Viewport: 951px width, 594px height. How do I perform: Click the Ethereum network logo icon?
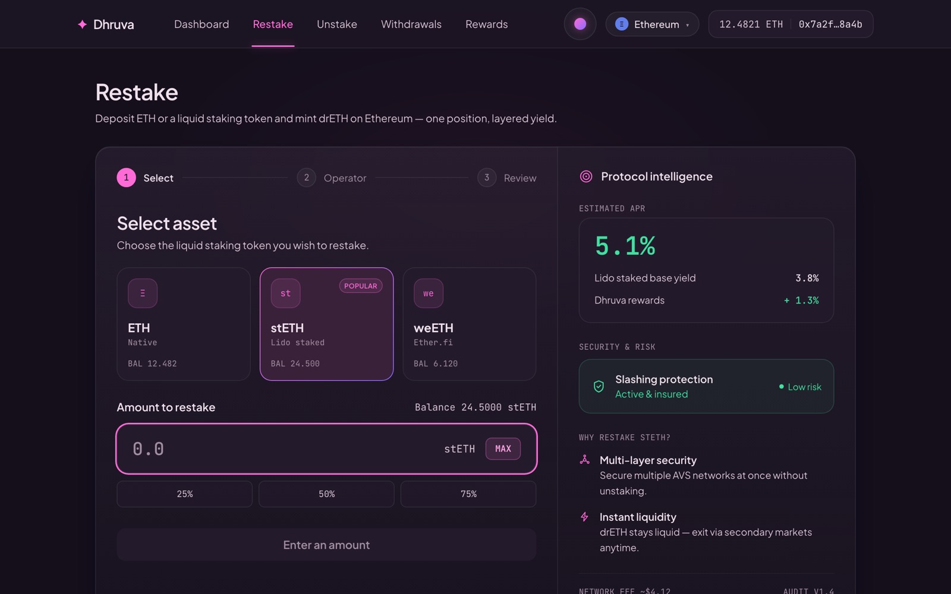click(x=621, y=24)
